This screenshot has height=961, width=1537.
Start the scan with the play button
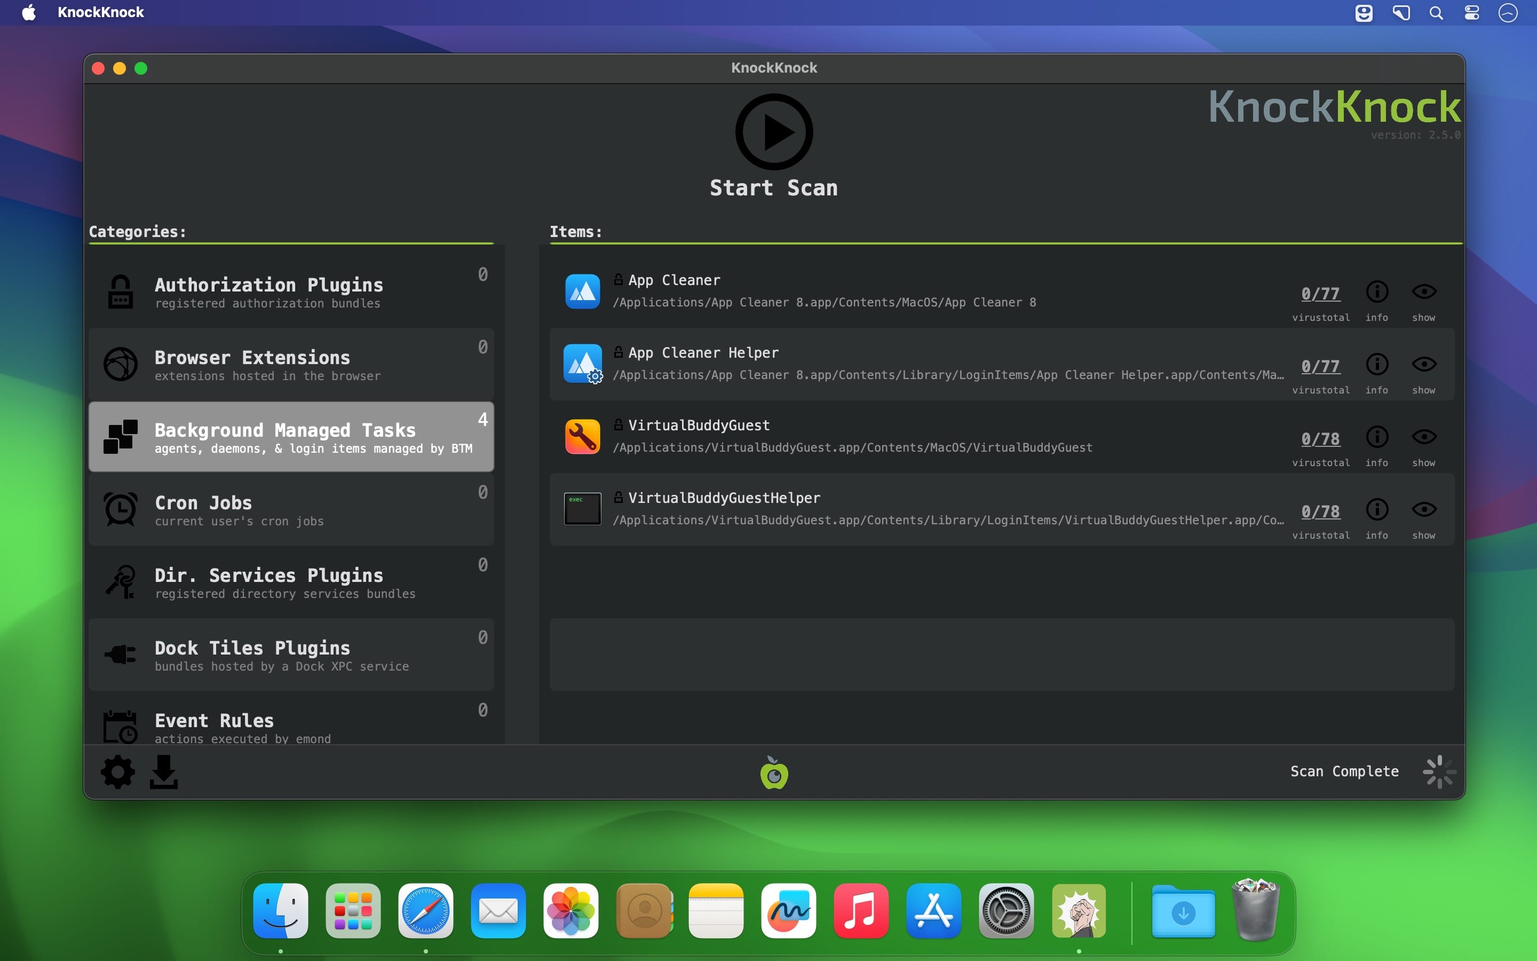click(x=774, y=131)
